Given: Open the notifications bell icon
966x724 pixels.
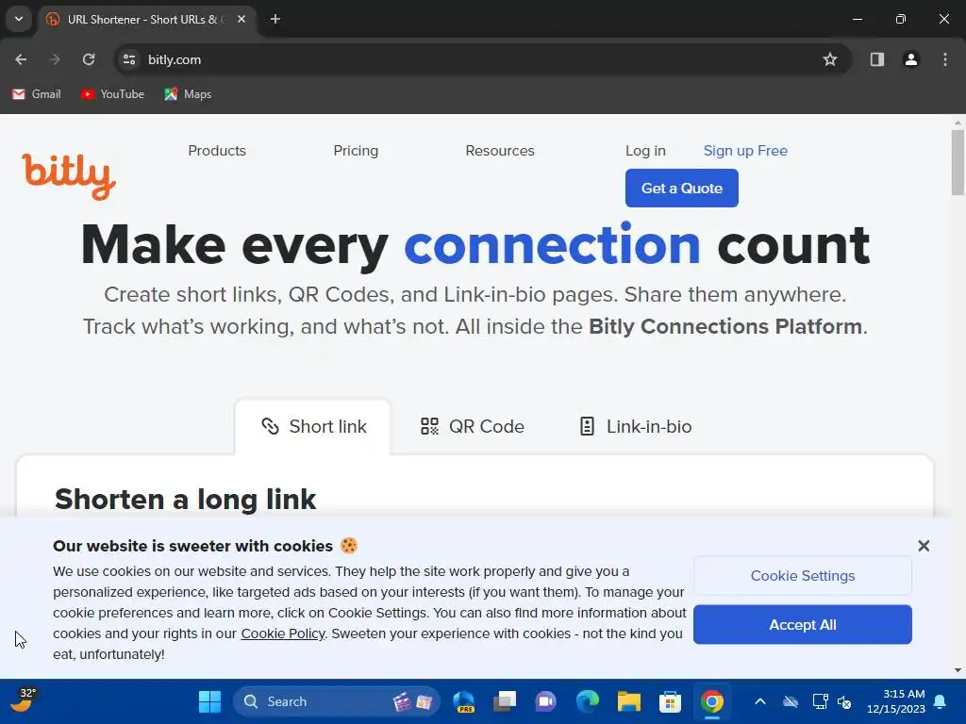Looking at the screenshot, I should [941, 701].
